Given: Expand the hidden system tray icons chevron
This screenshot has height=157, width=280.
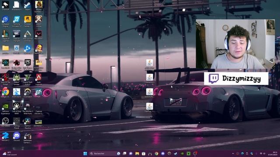Looking at the screenshot, I should coord(233,154).
